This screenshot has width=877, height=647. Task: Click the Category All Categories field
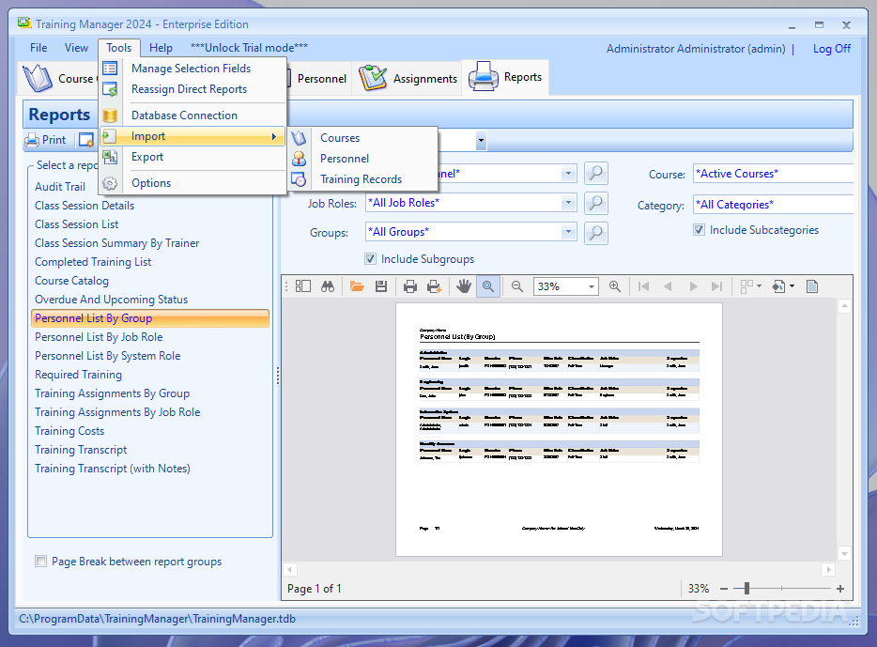(x=773, y=204)
